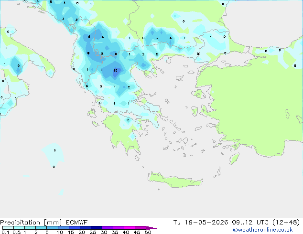Click the '2' value over the Peloponnese
Viewport: 303px width, 234px height.
pos(128,120)
